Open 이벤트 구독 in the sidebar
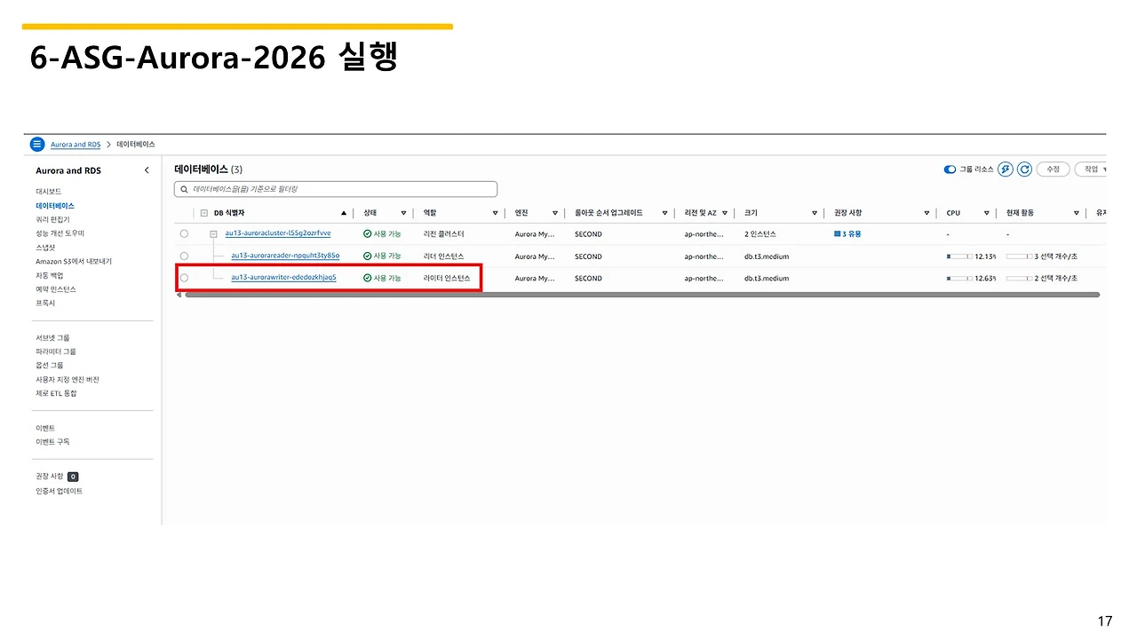Viewport: 1137px width, 639px height. (x=52, y=441)
